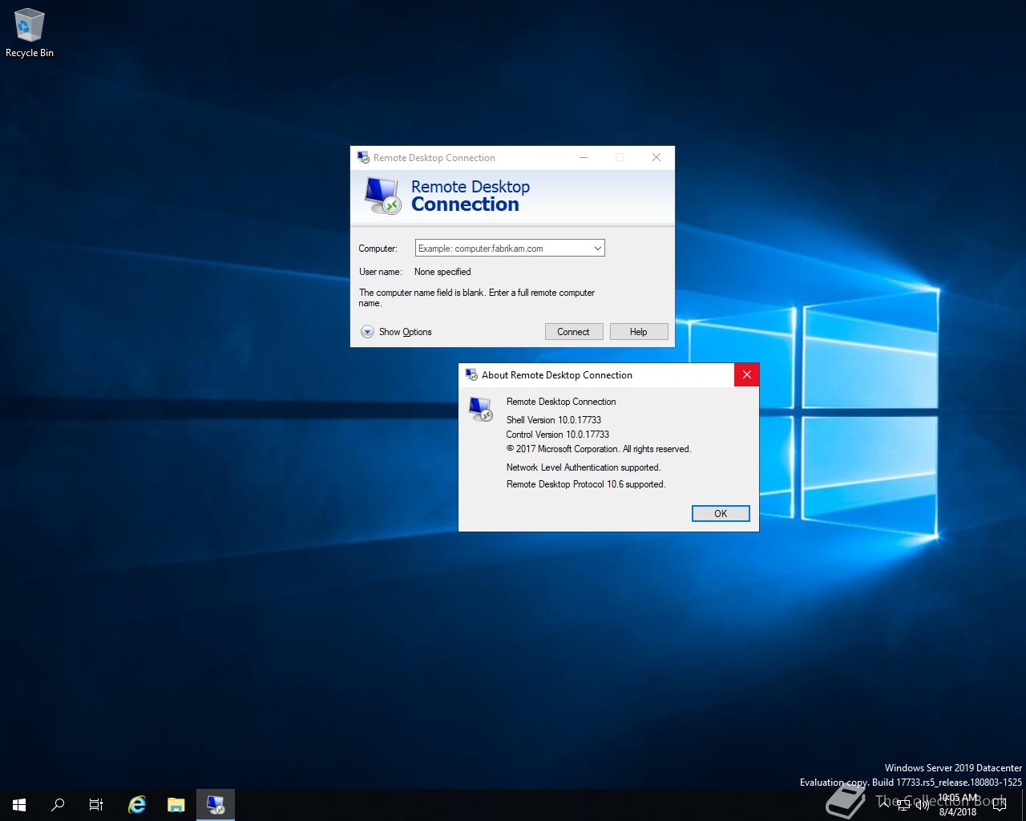Open the Computer name dropdown arrow
The image size is (1026, 821).
(x=597, y=249)
